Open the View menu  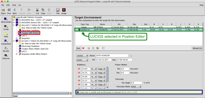[x=14, y=5]
